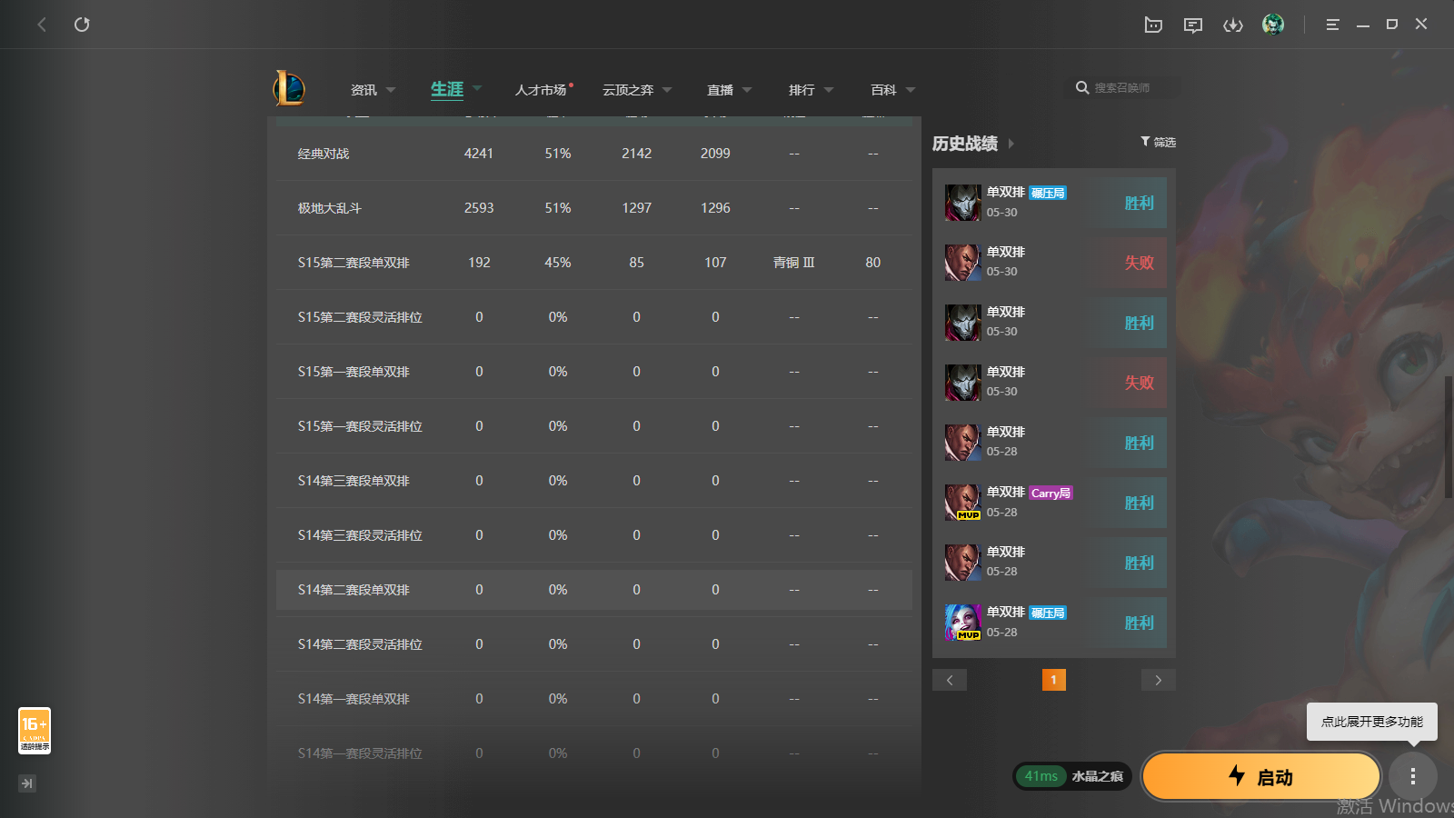Viewport: 1454px width, 818px height.
Task: Expand the 排行 dropdown menu
Action: click(829, 90)
